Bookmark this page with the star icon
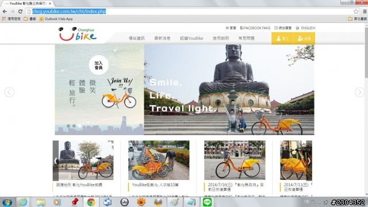Viewport: 368px width, 207px height. (356, 11)
